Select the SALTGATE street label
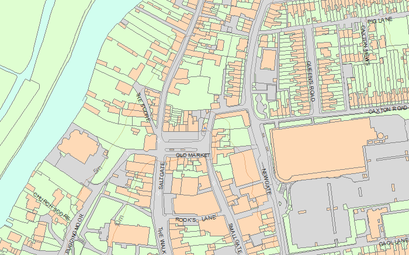The image size is (409, 255). (161, 176)
